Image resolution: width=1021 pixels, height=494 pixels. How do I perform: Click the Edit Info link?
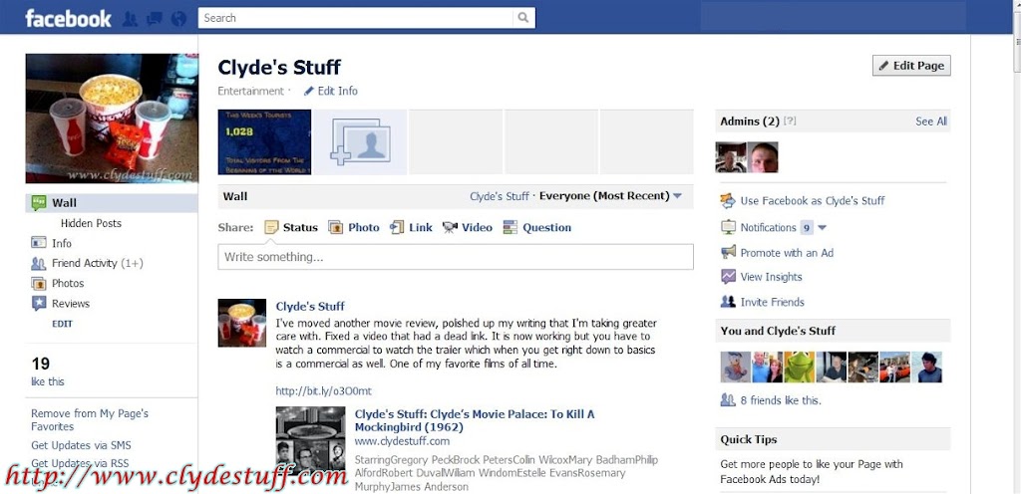(337, 91)
